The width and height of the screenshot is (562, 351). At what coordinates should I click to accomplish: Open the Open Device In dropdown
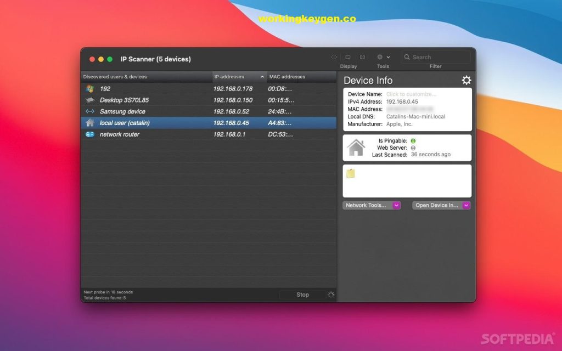(442, 205)
